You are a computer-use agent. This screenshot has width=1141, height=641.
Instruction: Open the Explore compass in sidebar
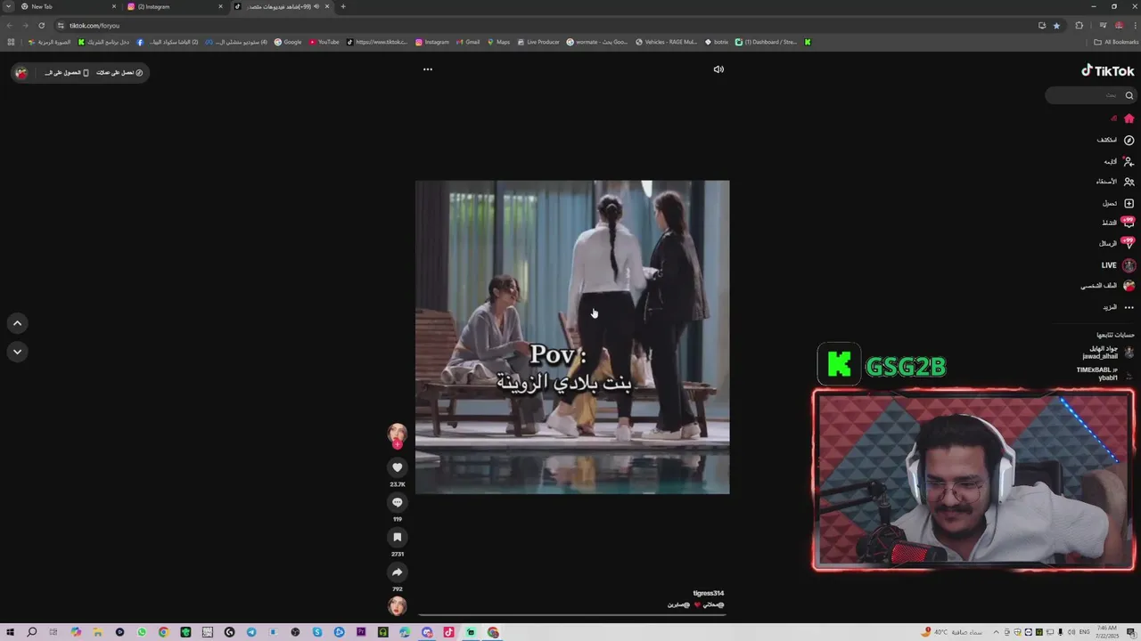(x=1129, y=141)
